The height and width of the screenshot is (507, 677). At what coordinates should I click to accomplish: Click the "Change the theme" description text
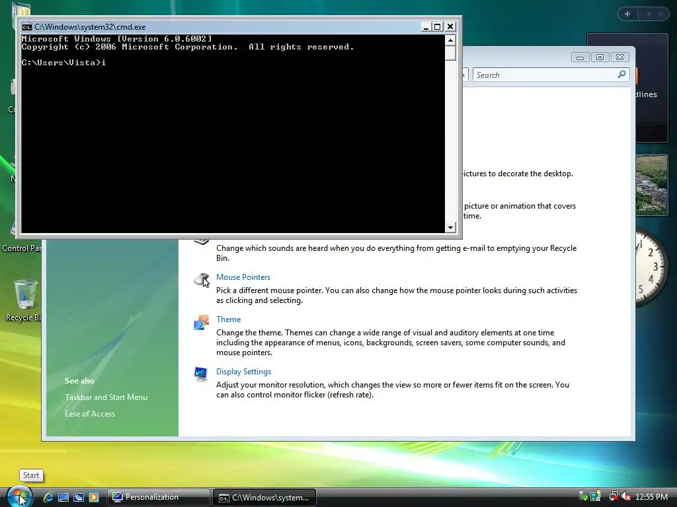tap(391, 343)
